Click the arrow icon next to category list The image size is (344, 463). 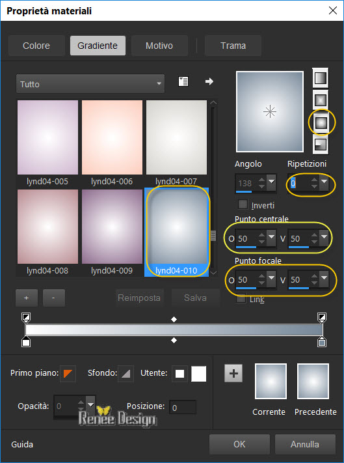pyautogui.click(x=209, y=81)
